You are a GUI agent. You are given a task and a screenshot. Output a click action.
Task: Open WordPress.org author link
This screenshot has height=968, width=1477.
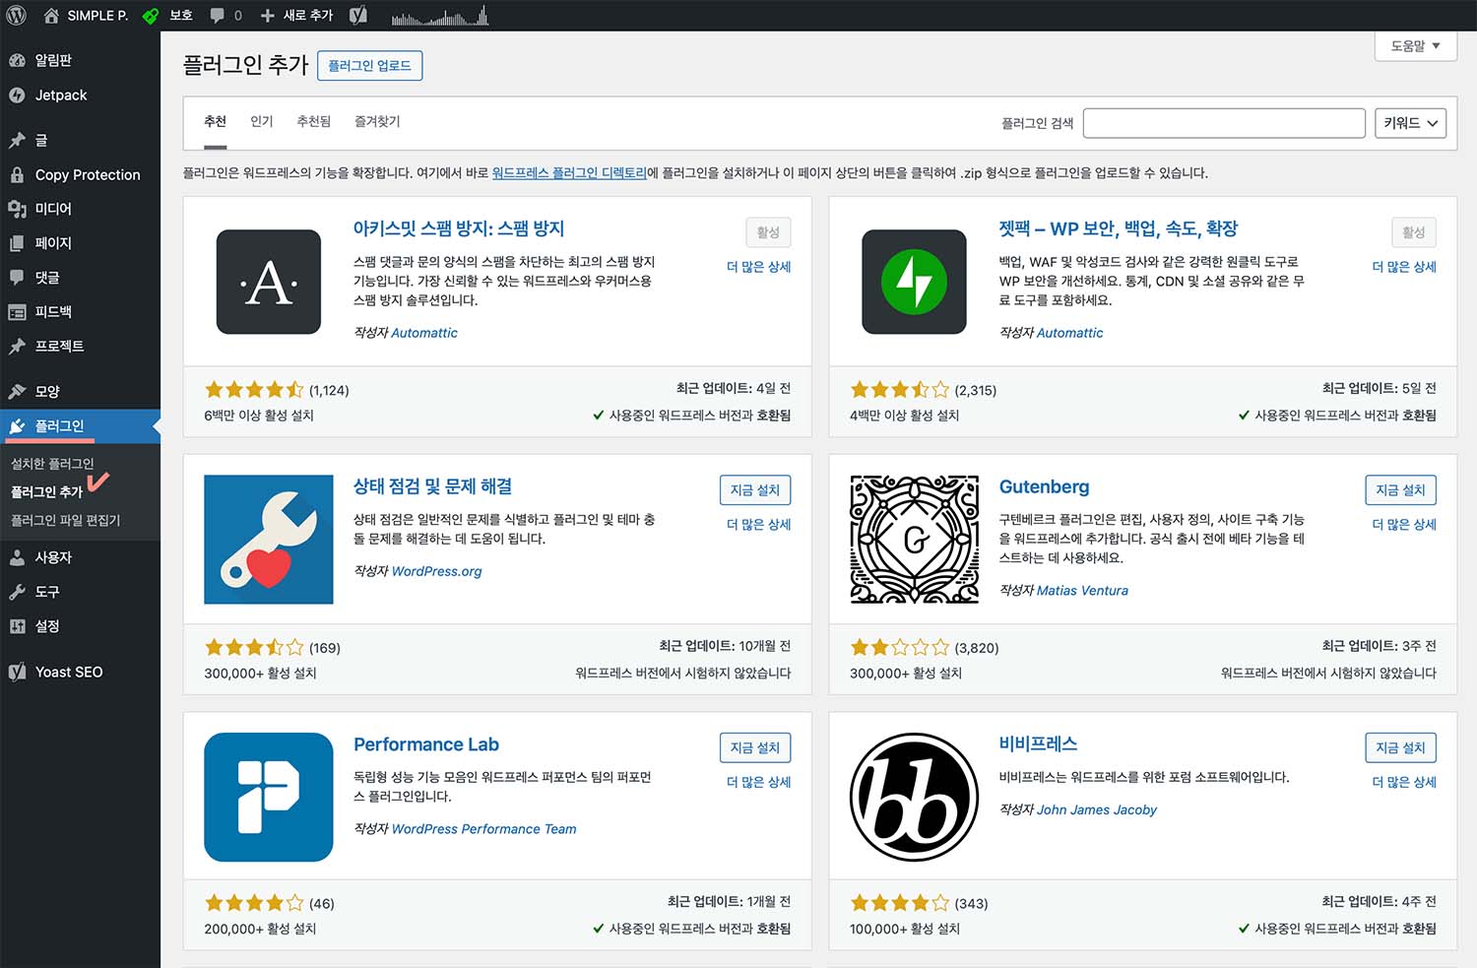coord(437,571)
